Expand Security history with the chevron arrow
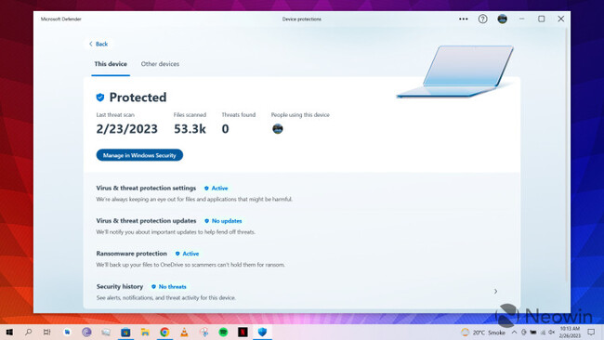 click(495, 292)
